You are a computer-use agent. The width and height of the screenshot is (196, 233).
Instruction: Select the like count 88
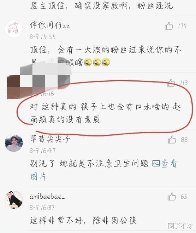pyautogui.click(x=184, y=140)
